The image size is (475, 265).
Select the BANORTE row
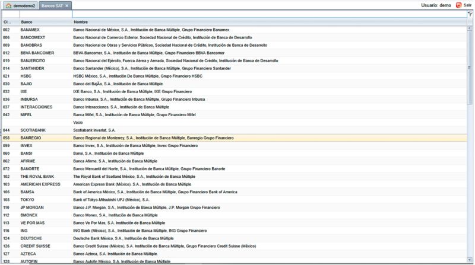click(x=234, y=169)
